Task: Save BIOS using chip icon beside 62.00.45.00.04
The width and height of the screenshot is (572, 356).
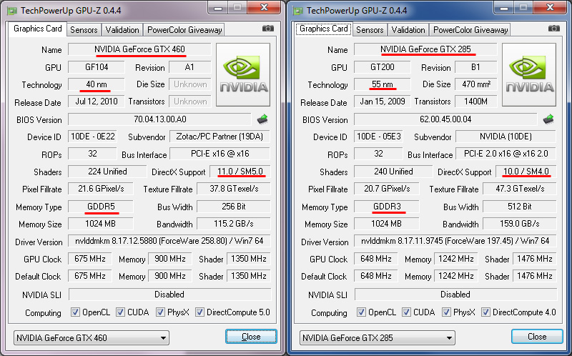Action: (548, 119)
